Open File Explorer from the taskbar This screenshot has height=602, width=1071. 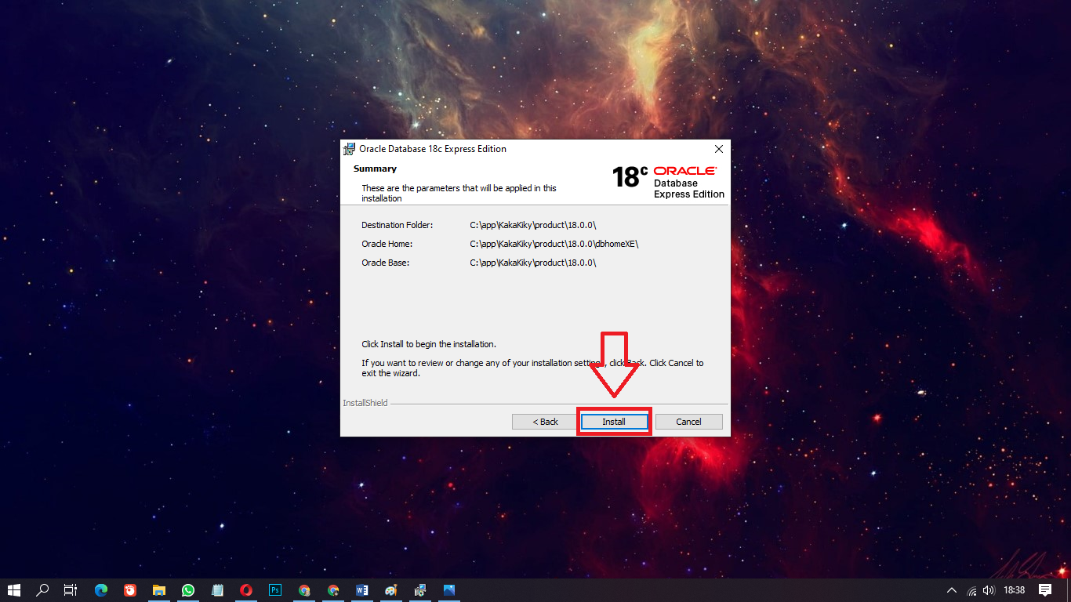tap(159, 590)
